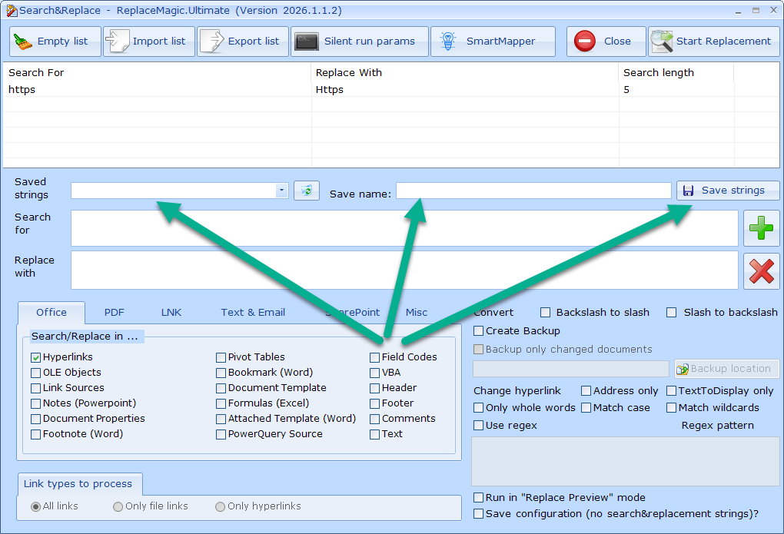Click the Backup location folder icon

[683, 369]
